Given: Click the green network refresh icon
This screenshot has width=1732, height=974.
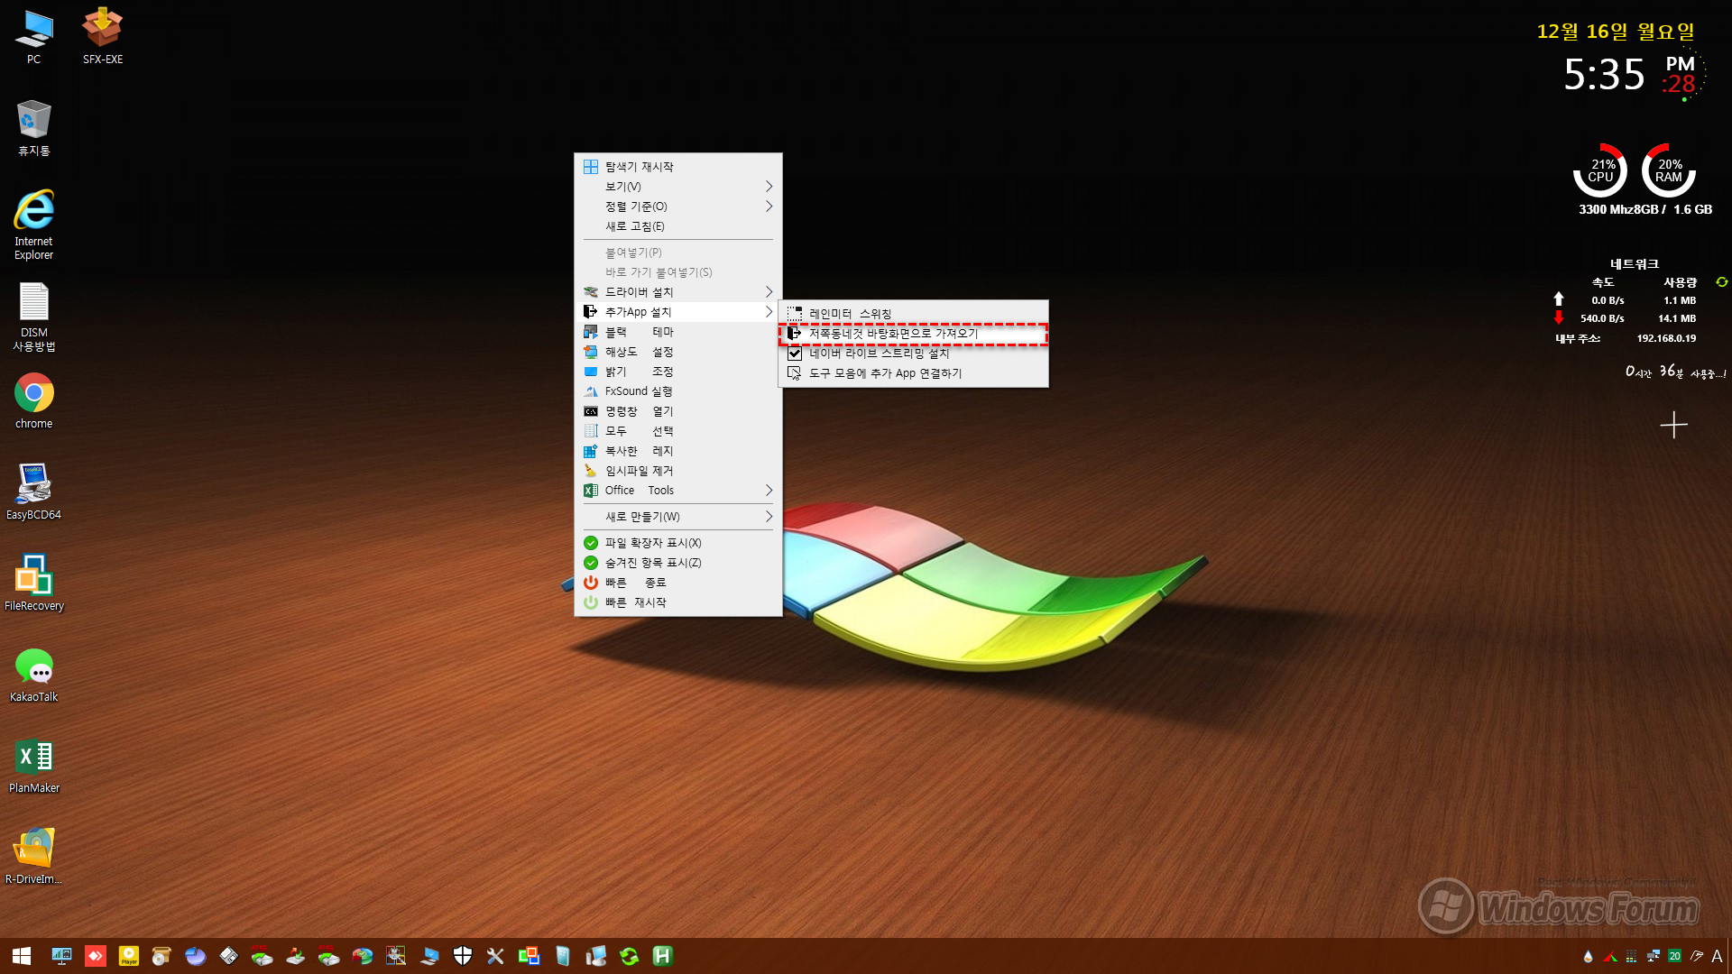Looking at the screenshot, I should (1721, 282).
